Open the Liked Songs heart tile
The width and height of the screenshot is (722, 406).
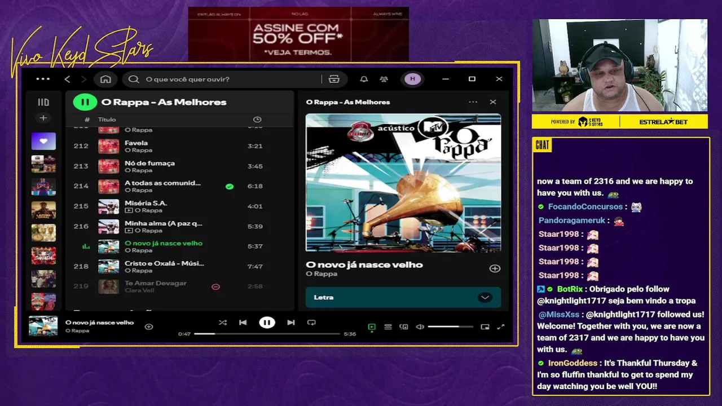pos(43,141)
